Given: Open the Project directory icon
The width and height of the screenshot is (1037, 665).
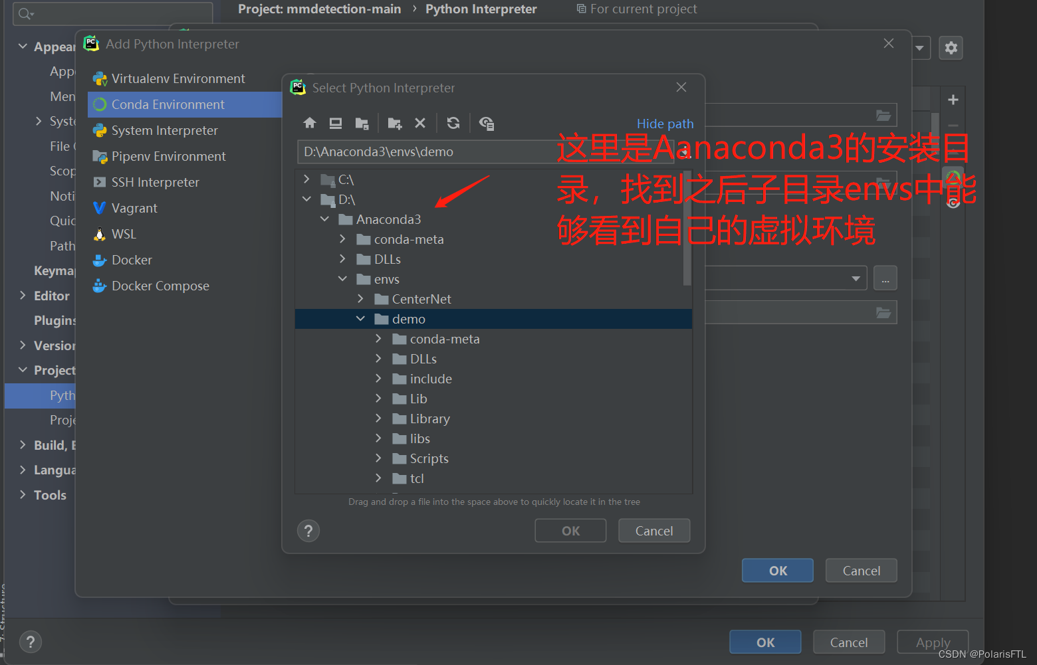Looking at the screenshot, I should click(362, 123).
